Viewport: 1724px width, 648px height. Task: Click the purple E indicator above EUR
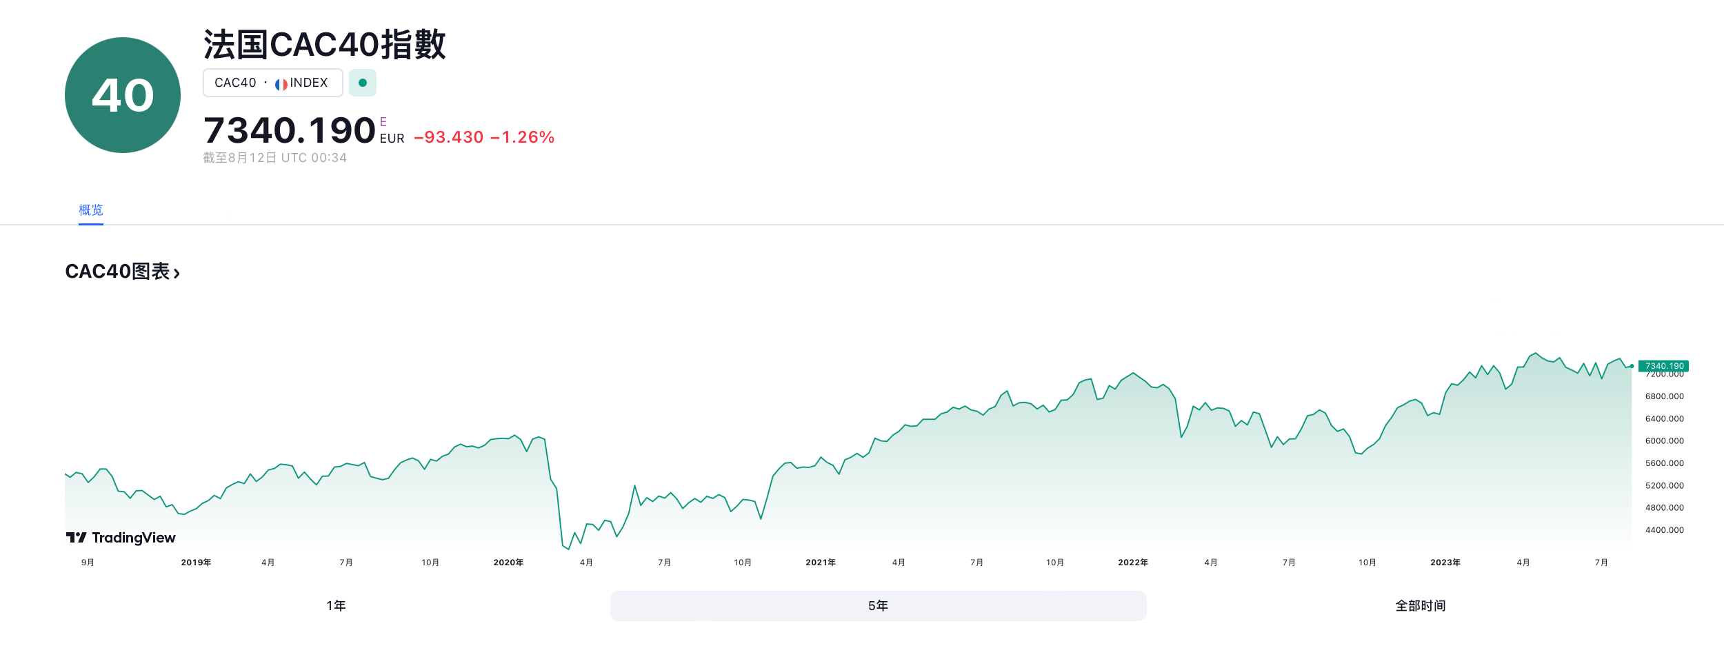pyautogui.click(x=383, y=122)
